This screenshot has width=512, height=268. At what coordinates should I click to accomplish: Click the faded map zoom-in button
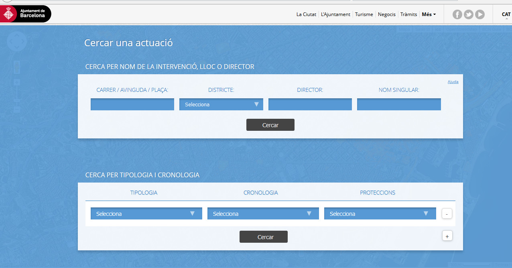[17, 82]
